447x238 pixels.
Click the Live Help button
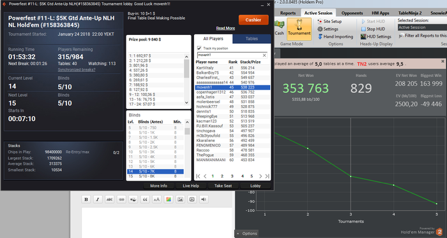[191, 186]
